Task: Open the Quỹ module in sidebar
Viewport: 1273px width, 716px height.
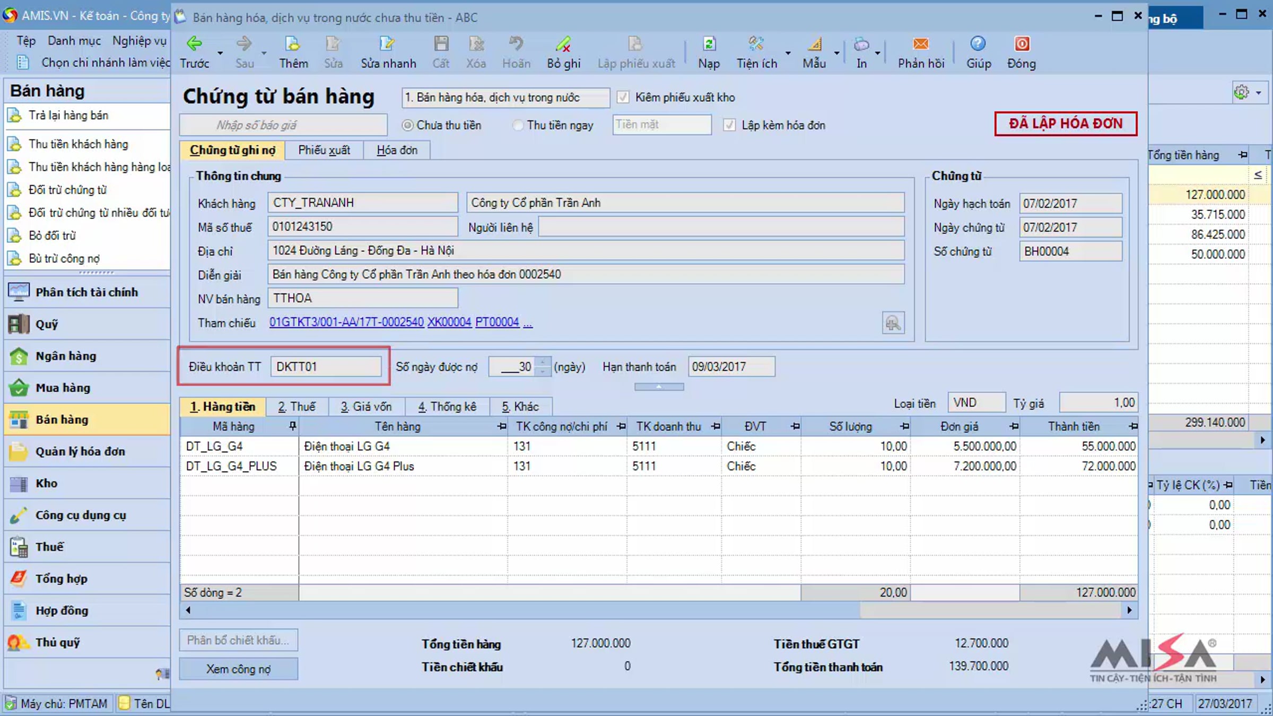Action: point(87,324)
